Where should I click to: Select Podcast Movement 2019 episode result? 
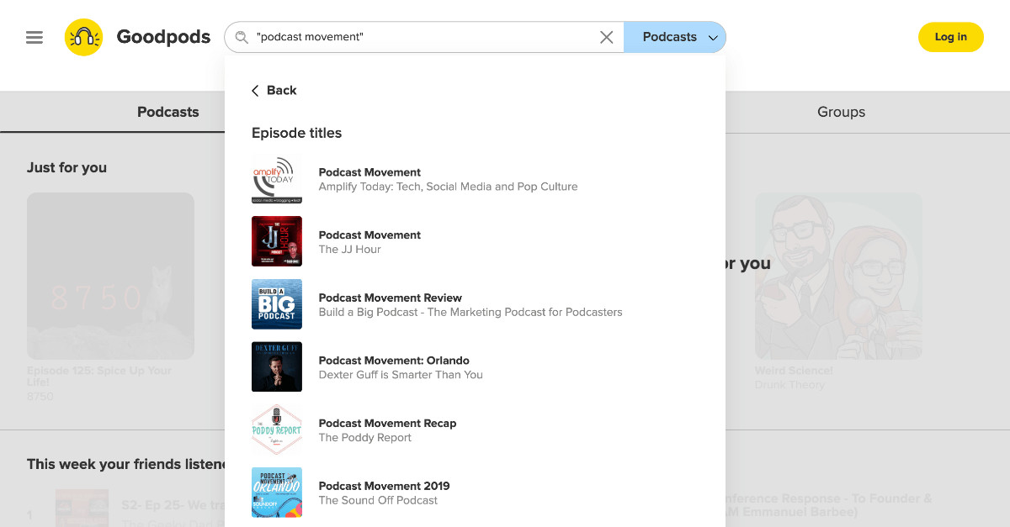tap(384, 486)
